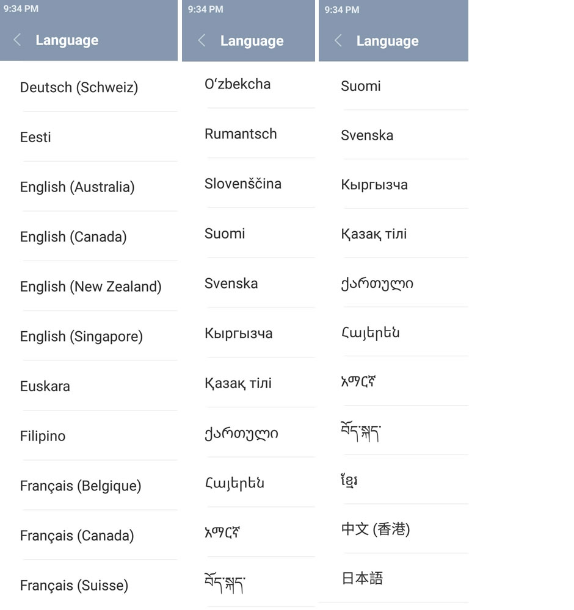Image resolution: width=574 pixels, height=610 pixels.
Task: Select Français (Belgique)
Action: coord(81,486)
